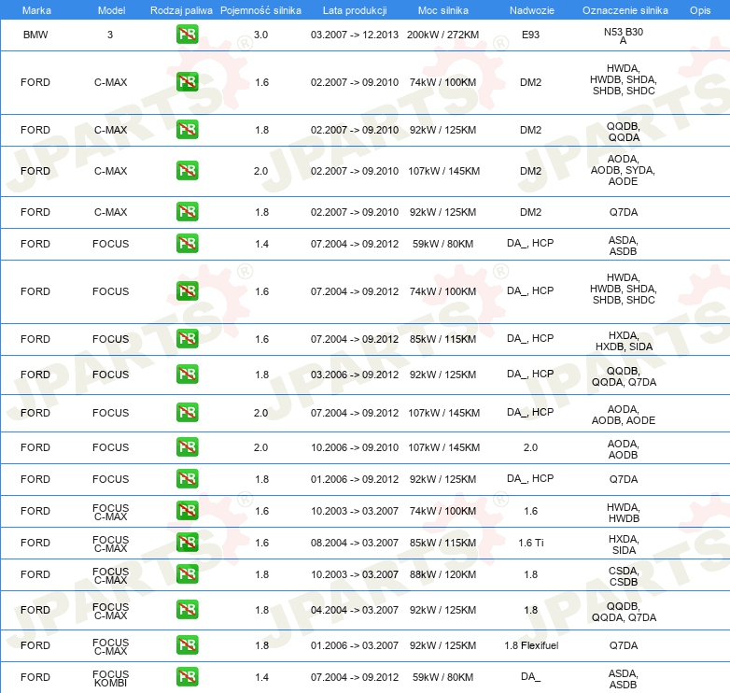Click the fuel icon for FOCUS 1.4 DA_, HCP

pyautogui.click(x=187, y=243)
